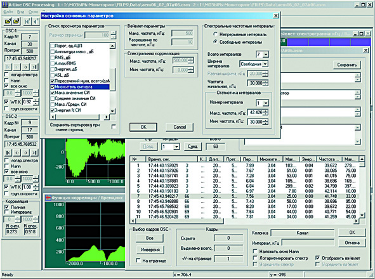Open Ширина интервалов dropdown

265,64
